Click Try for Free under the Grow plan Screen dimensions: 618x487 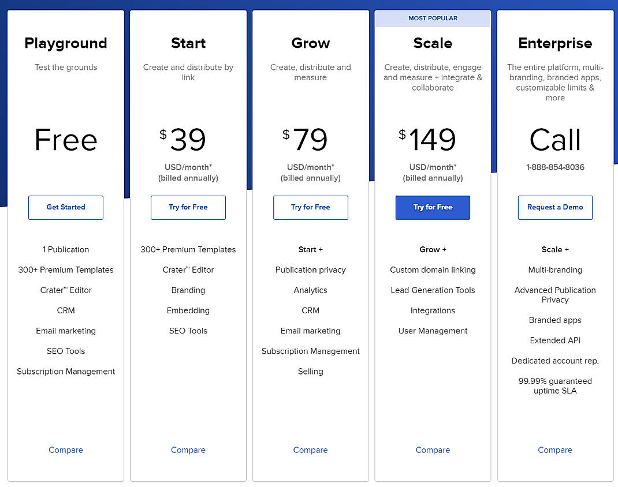(310, 207)
